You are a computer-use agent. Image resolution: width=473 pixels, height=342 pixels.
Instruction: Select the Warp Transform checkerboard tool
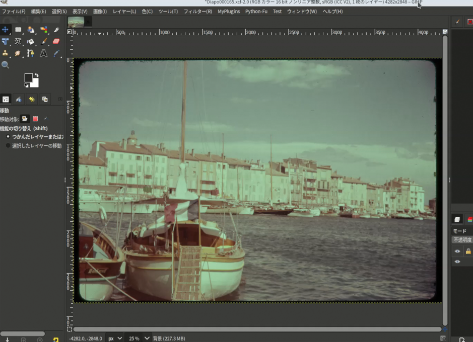coord(18,42)
